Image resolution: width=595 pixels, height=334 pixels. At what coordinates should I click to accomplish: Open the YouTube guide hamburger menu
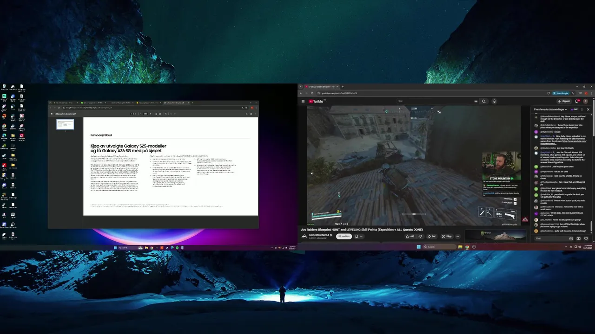click(303, 101)
